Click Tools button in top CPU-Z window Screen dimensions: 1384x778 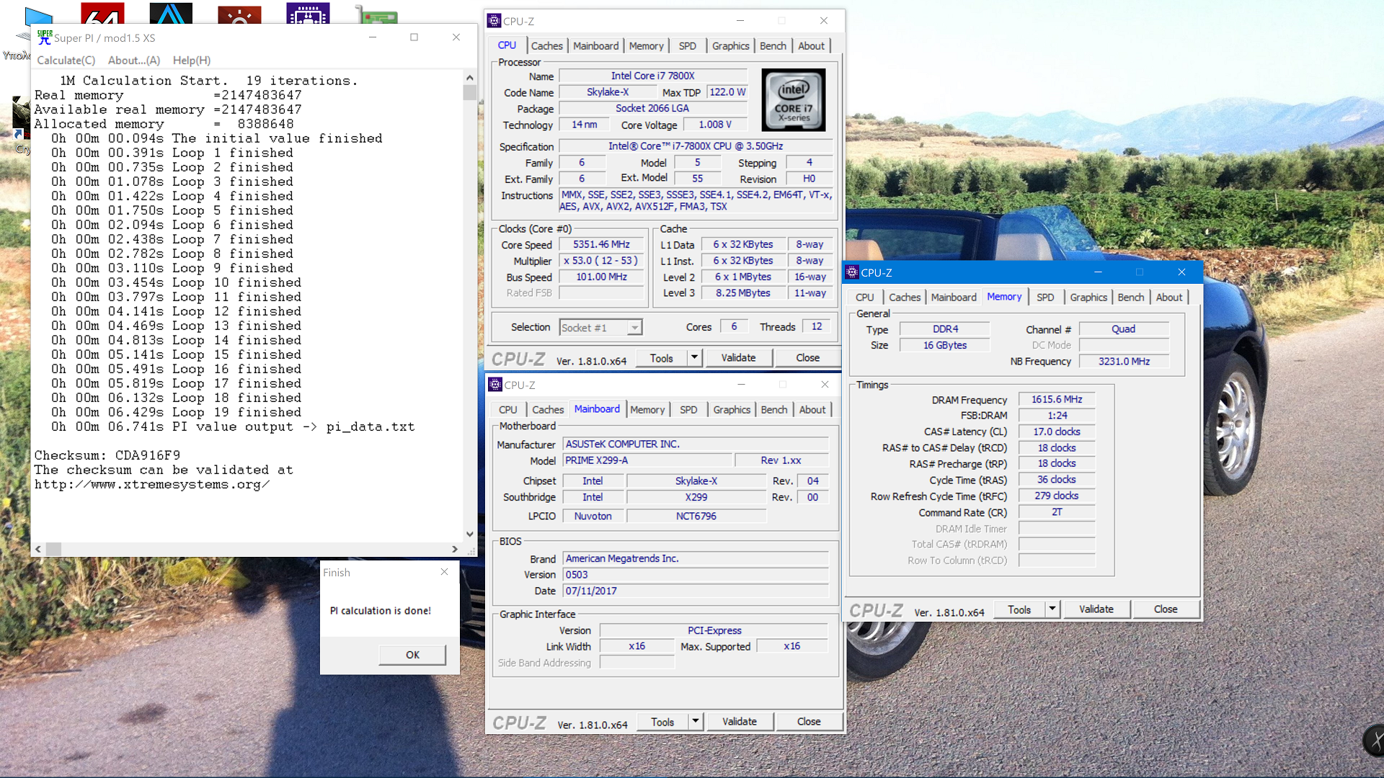pos(661,357)
